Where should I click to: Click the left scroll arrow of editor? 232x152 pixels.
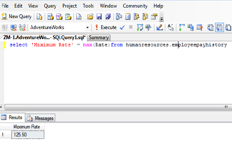tap(1, 107)
